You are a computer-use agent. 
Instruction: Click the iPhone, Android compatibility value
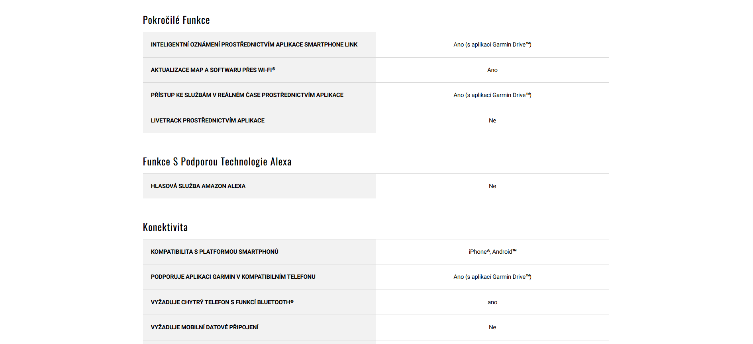492,252
